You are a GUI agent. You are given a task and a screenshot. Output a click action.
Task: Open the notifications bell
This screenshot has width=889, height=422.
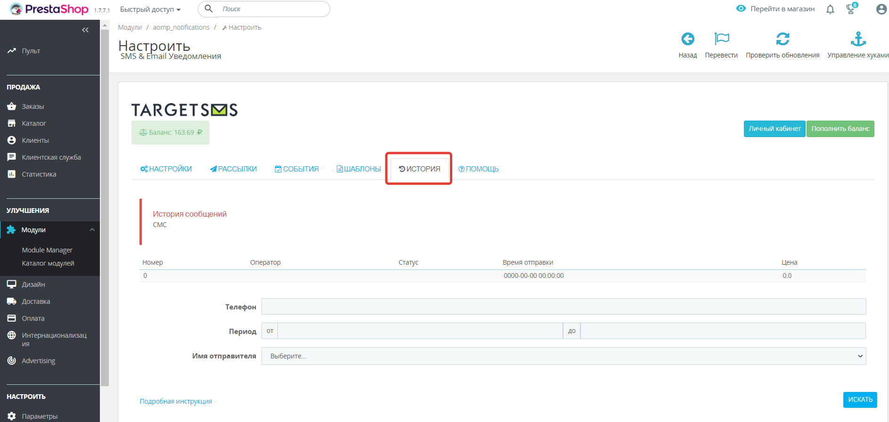point(830,9)
